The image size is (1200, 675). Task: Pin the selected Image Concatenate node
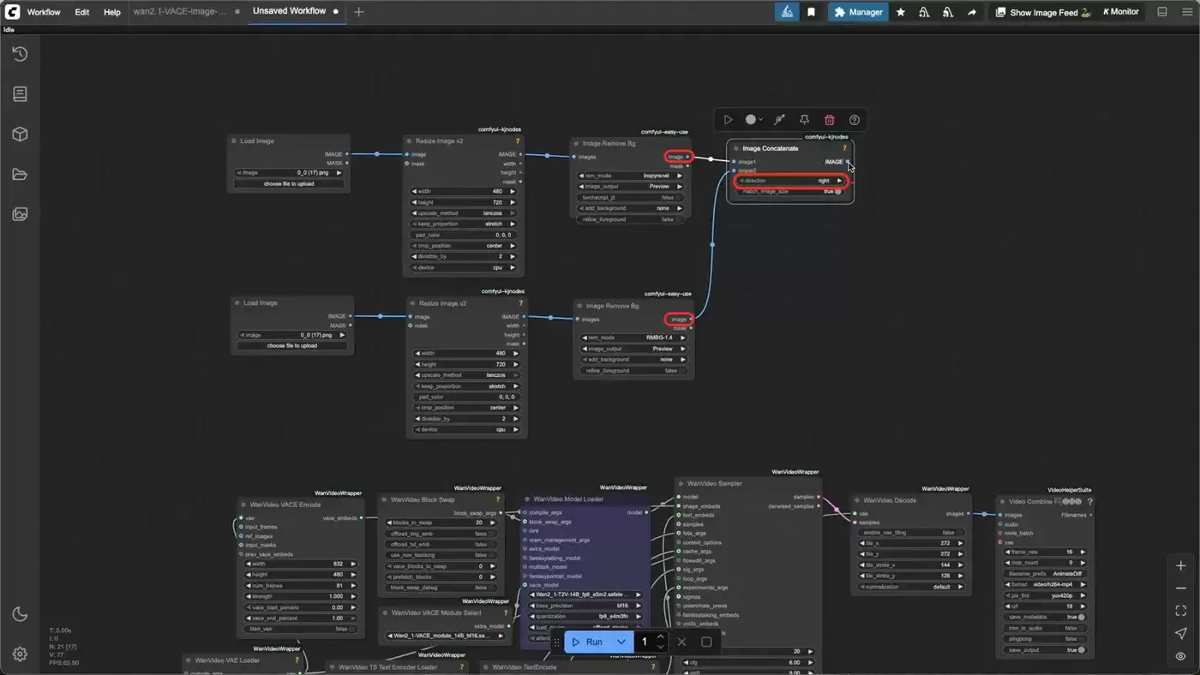point(804,120)
